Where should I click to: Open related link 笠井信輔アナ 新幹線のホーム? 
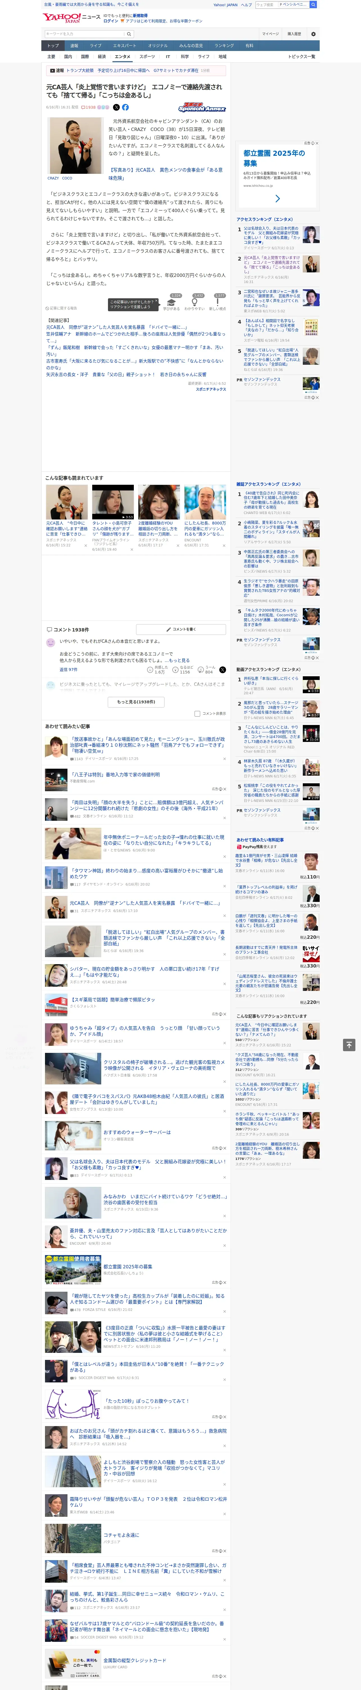(x=135, y=337)
